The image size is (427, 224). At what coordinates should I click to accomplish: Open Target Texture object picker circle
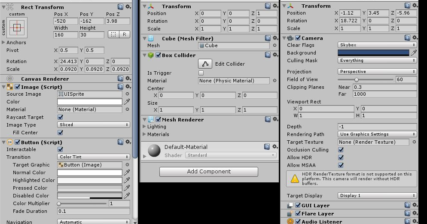tap(414, 142)
